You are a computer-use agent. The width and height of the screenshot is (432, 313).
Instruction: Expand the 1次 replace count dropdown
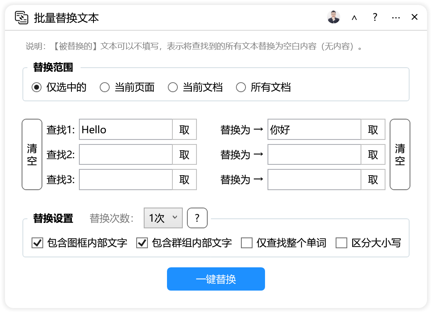click(163, 218)
